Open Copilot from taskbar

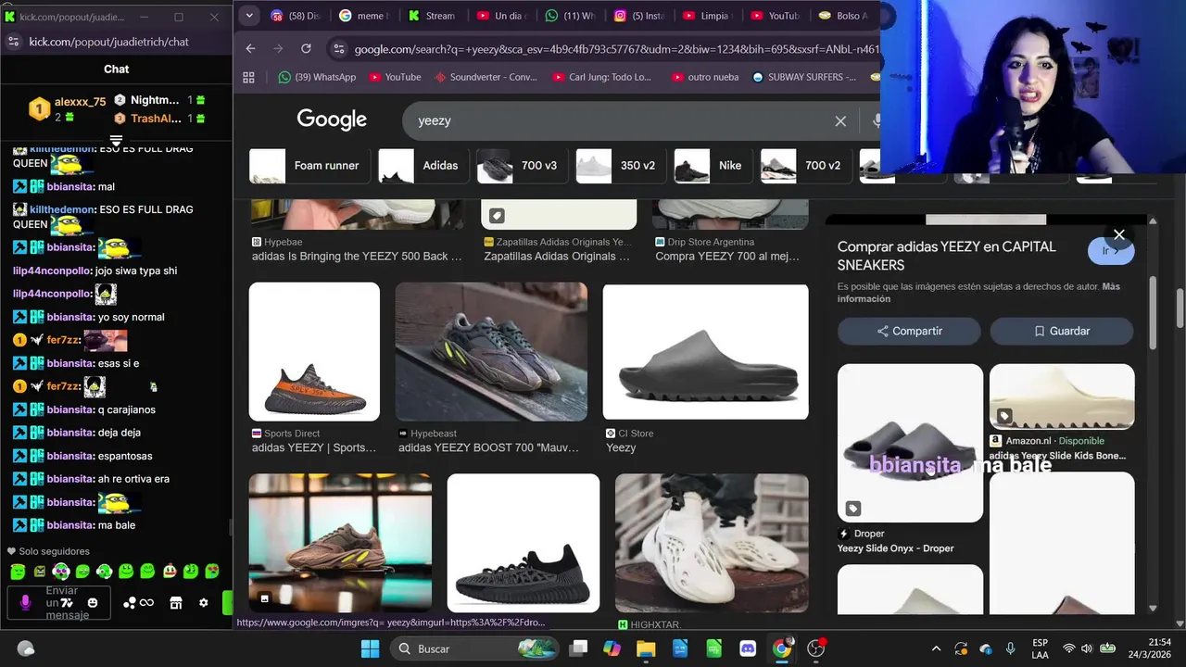(x=612, y=648)
